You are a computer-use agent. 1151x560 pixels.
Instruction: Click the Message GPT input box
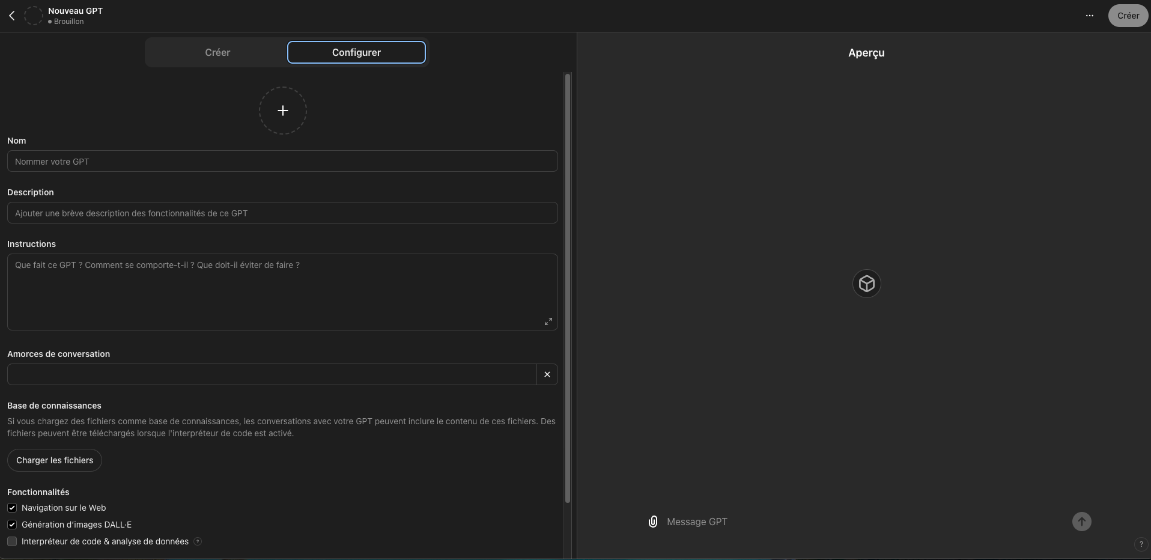click(x=865, y=522)
